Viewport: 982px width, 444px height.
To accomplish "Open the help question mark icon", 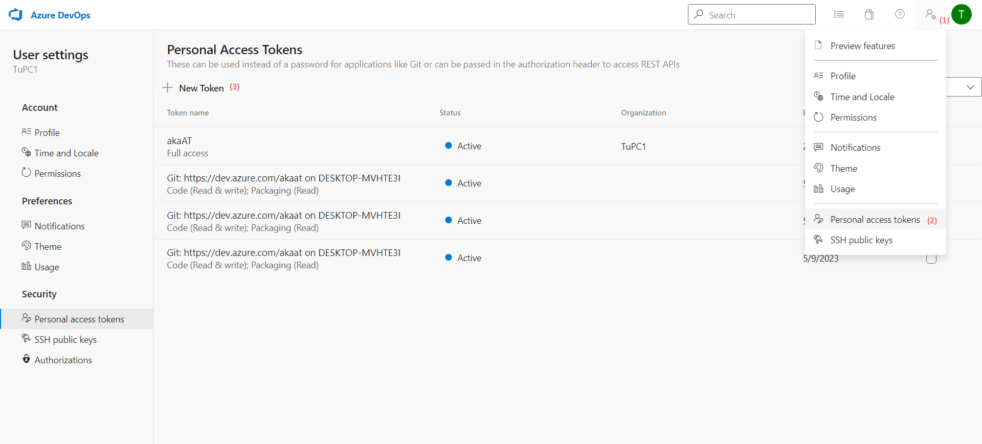I will [x=900, y=14].
